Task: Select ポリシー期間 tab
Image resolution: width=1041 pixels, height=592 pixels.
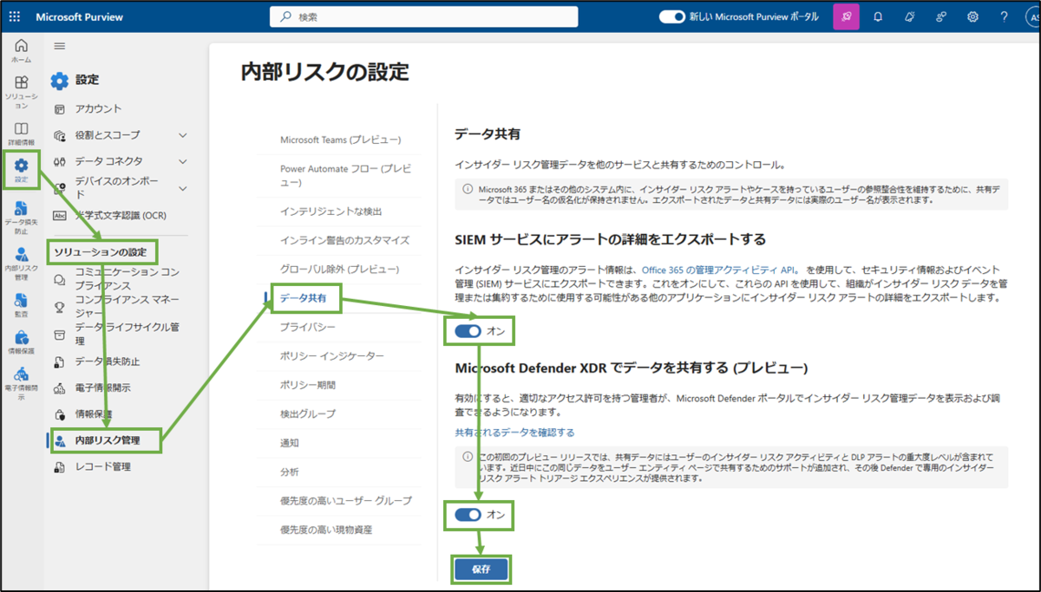Action: tap(307, 385)
